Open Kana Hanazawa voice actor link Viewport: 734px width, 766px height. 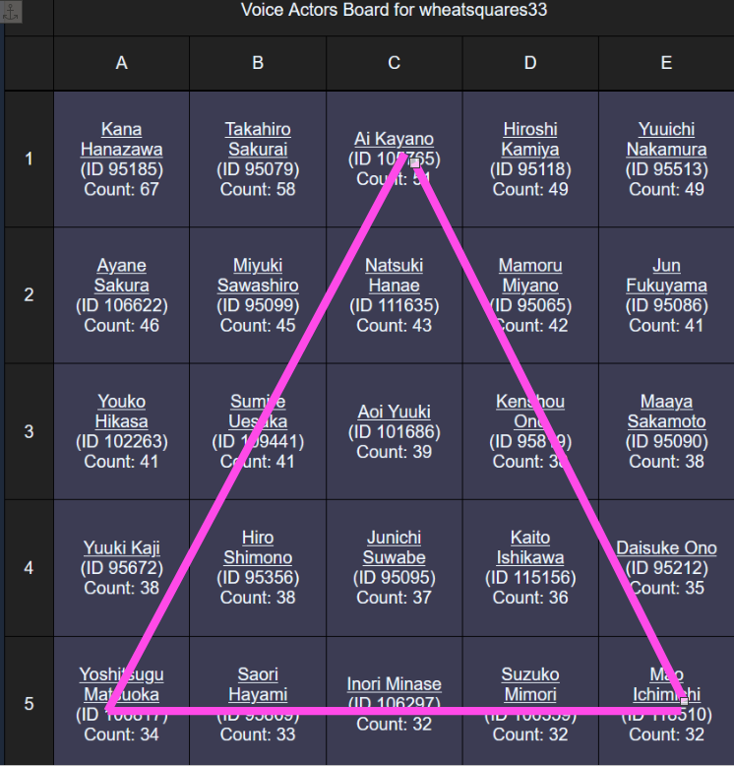point(122,139)
